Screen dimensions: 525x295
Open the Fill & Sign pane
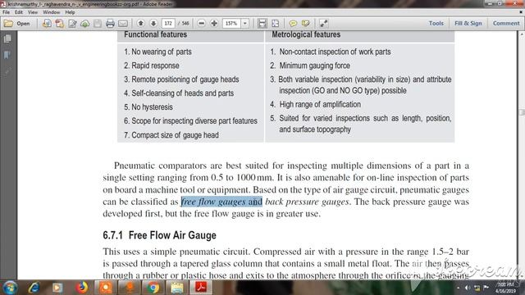click(468, 24)
